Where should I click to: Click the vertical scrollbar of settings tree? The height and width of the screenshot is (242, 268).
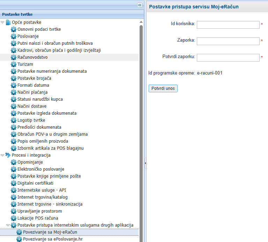coord(141,133)
